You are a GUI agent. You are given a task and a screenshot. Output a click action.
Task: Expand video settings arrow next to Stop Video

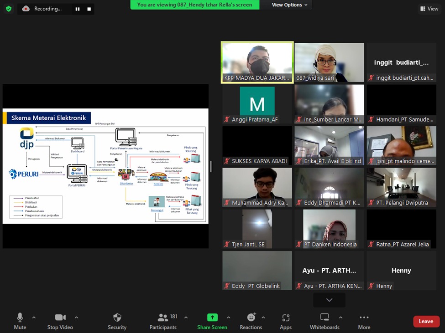[76, 318]
